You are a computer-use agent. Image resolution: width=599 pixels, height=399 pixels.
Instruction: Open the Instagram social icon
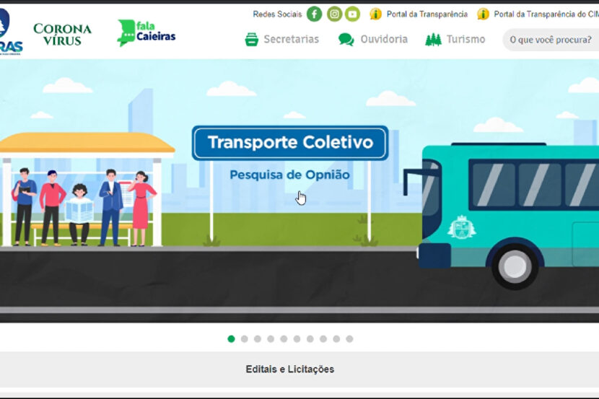[x=334, y=14]
